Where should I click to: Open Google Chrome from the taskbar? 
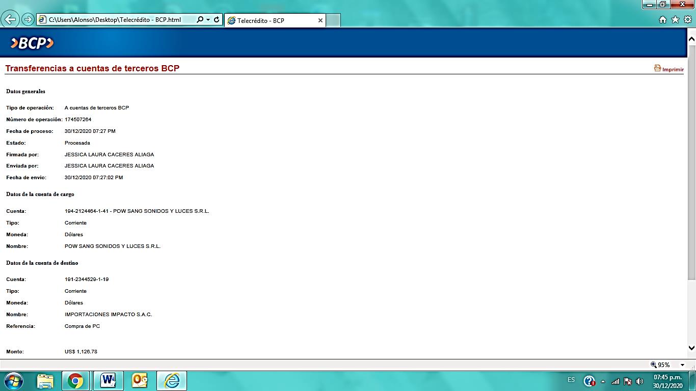(75, 380)
